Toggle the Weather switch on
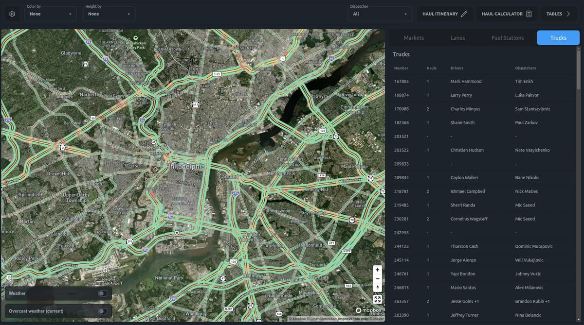This screenshot has height=325, width=584. click(x=103, y=293)
